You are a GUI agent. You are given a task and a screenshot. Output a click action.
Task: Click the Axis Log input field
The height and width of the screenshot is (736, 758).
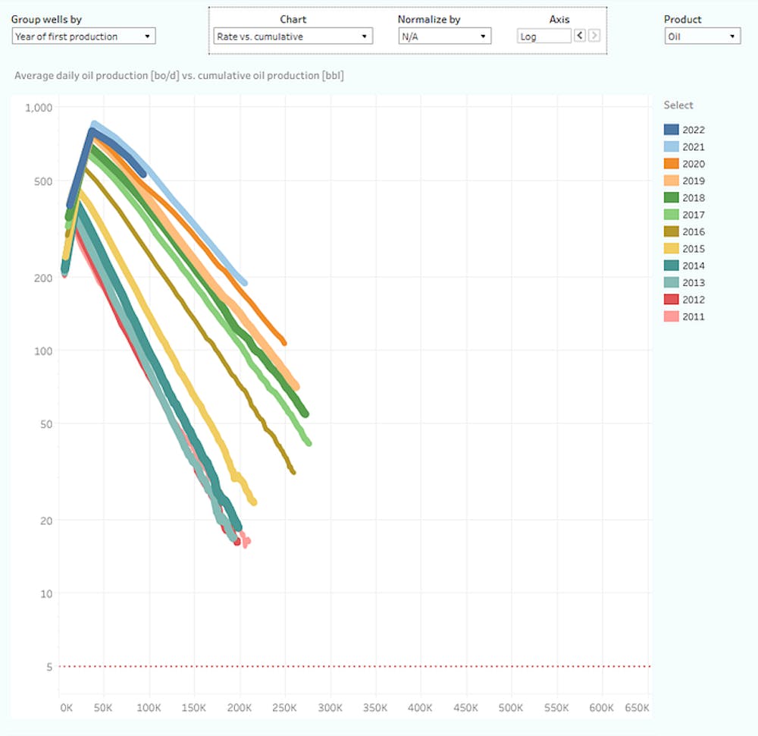[543, 36]
